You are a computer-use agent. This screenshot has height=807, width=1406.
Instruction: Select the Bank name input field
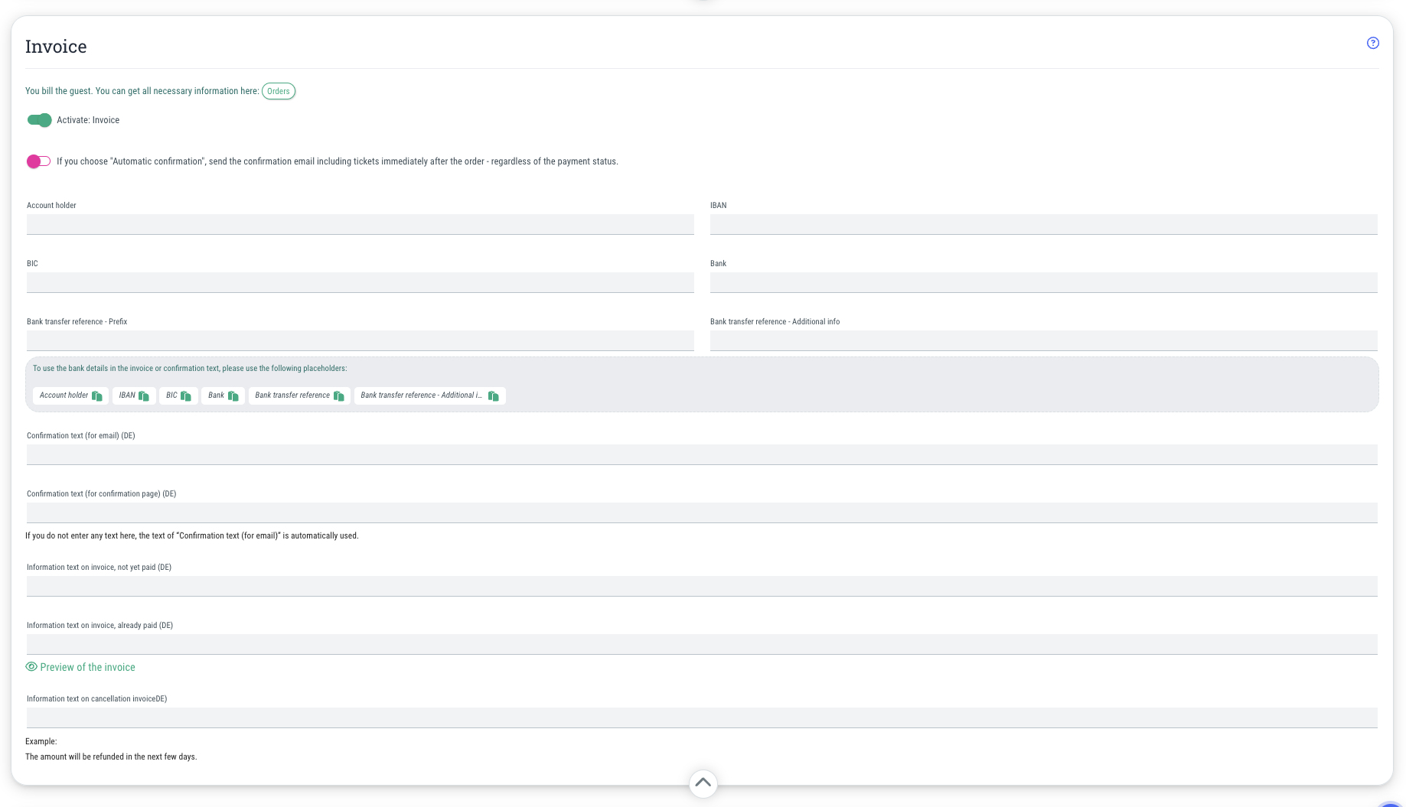coord(1043,282)
